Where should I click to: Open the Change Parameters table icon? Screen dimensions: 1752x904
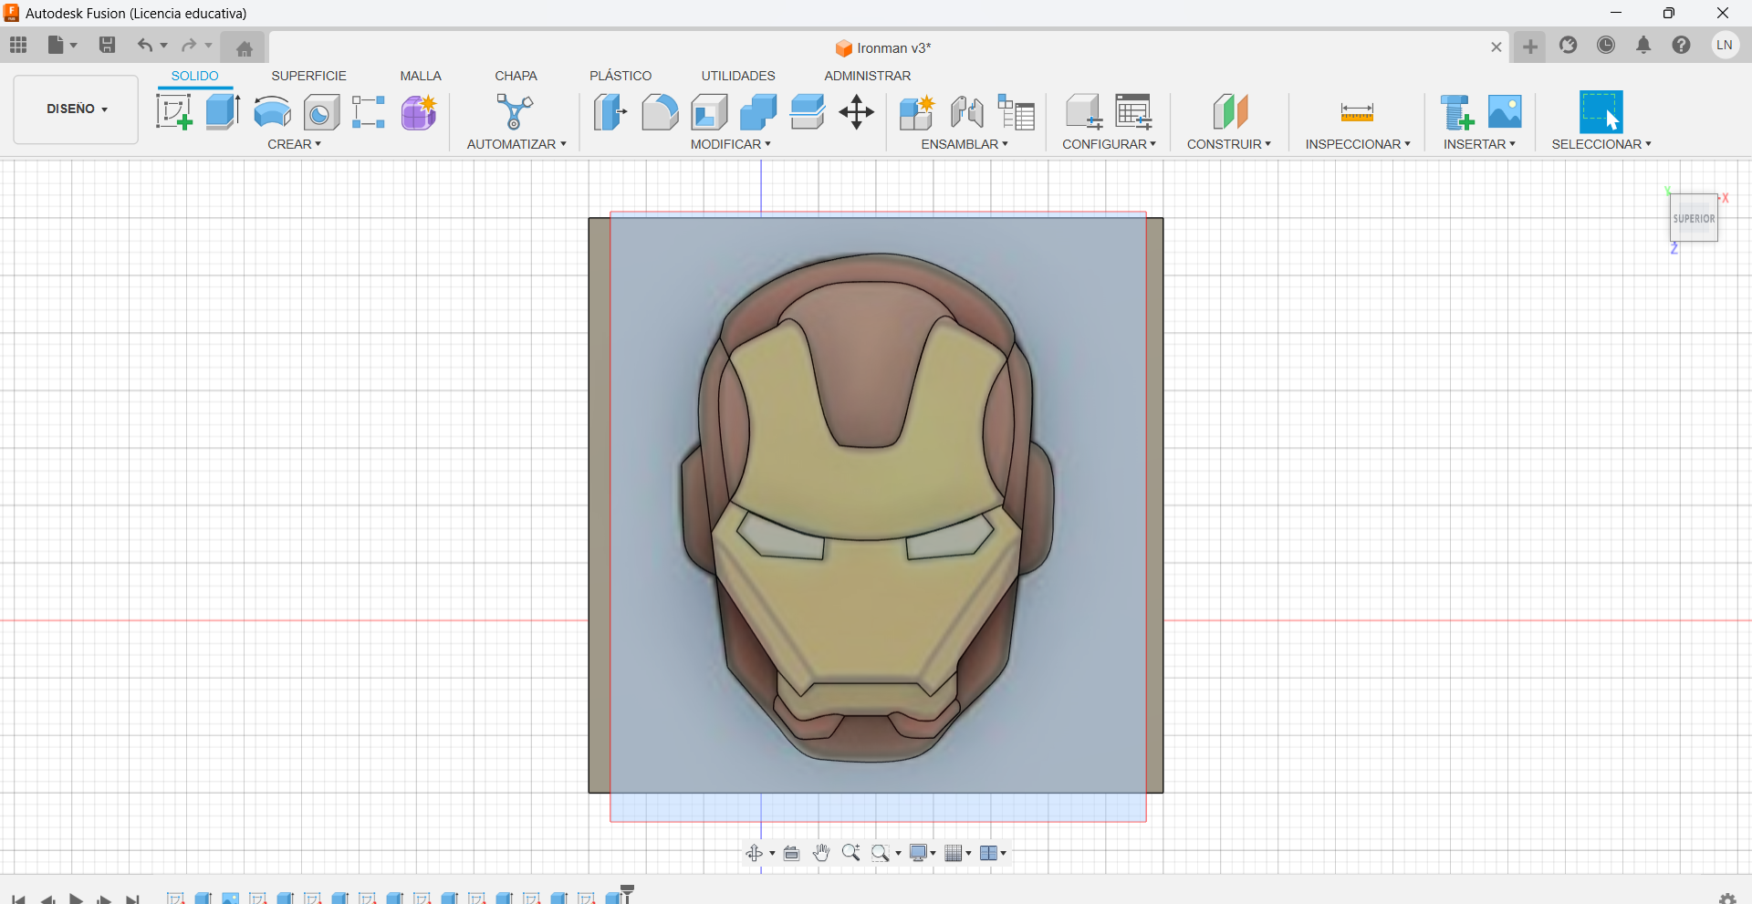[x=1134, y=112]
